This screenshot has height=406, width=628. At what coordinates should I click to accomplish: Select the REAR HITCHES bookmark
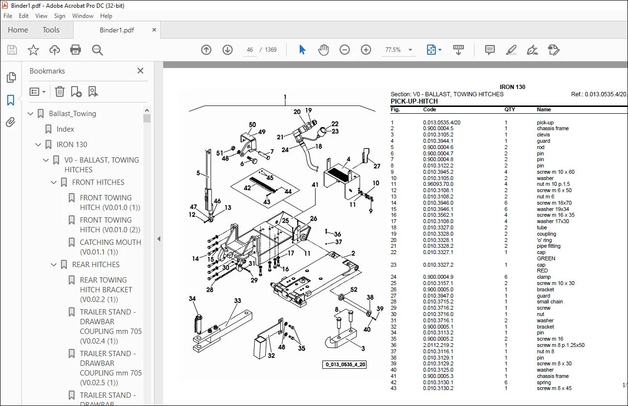click(x=96, y=265)
